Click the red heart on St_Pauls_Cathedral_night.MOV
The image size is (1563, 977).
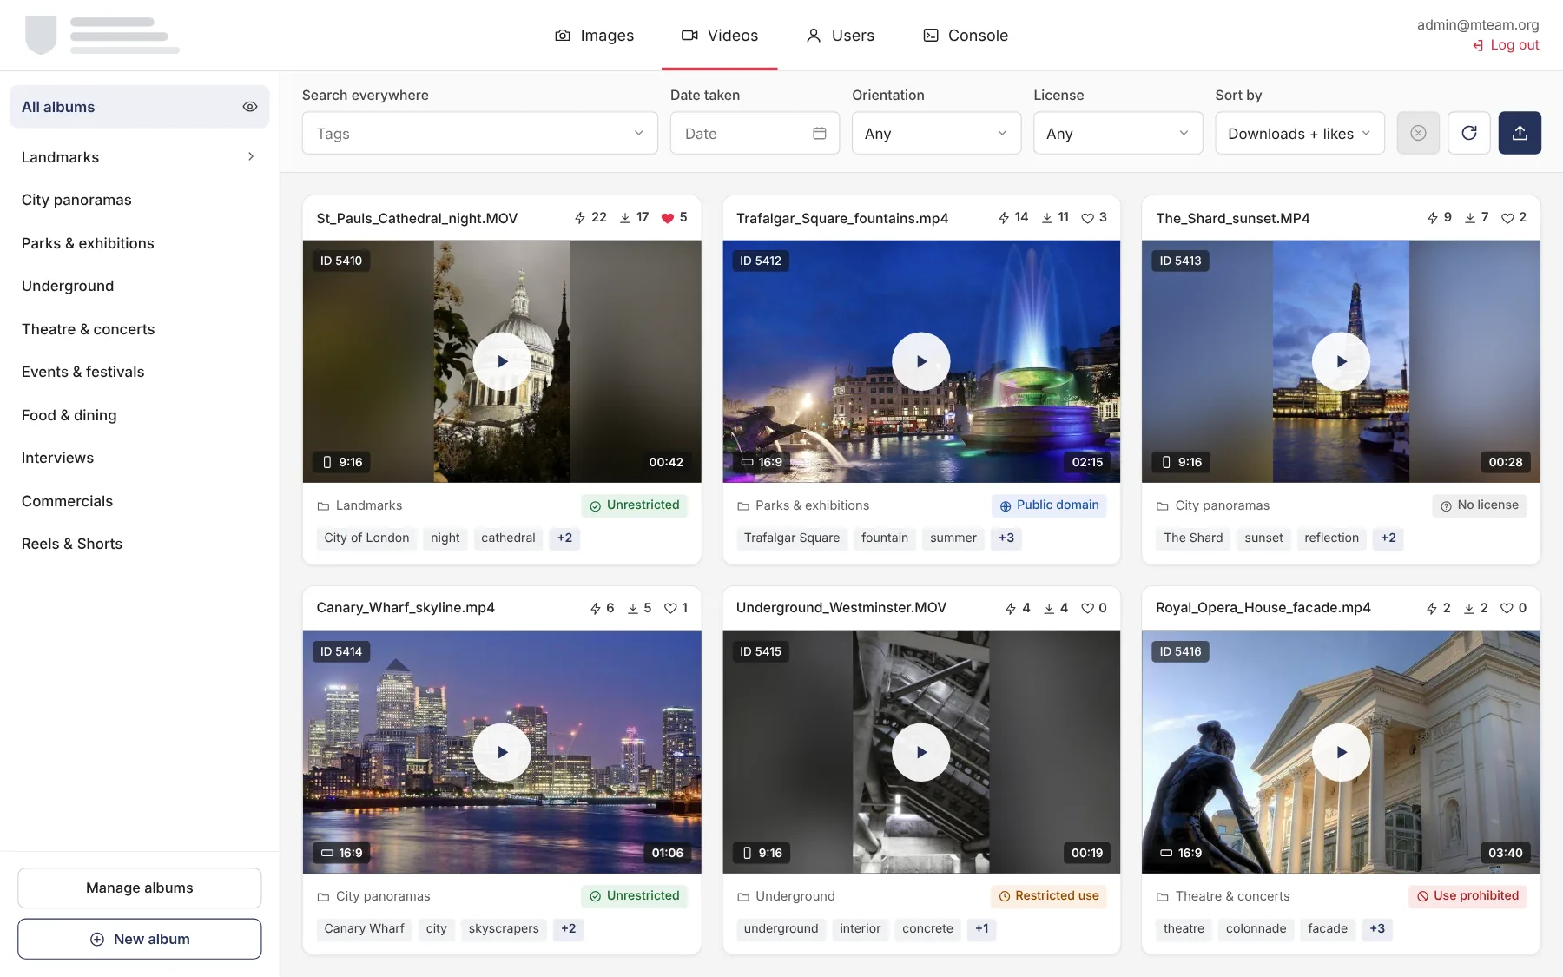667,218
